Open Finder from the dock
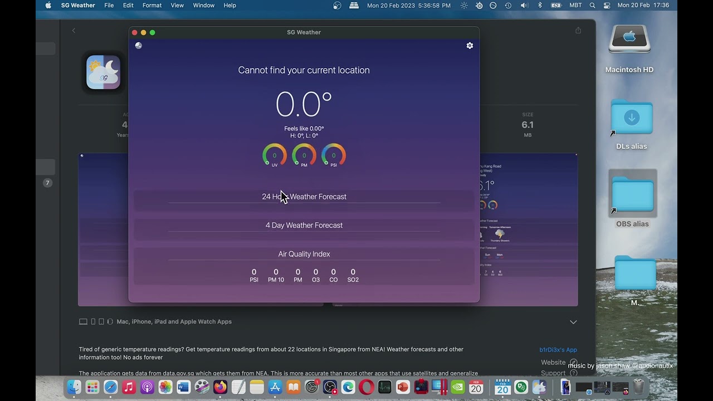Viewport: 713px width, 401px height. tap(74, 387)
